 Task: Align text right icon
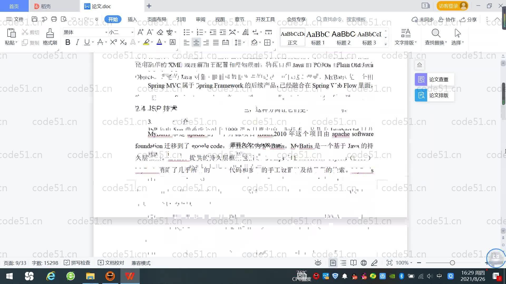[206, 42]
